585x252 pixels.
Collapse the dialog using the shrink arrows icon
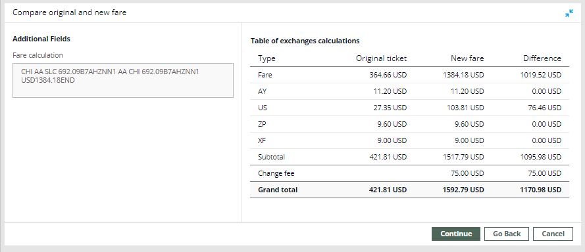click(569, 13)
